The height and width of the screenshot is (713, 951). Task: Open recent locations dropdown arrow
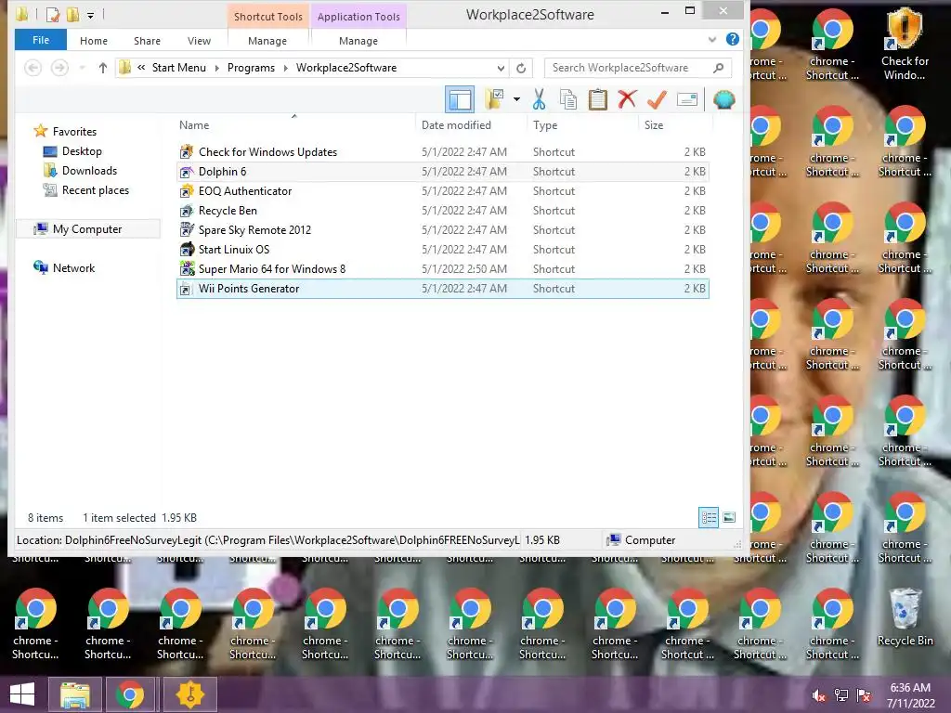tap(82, 68)
